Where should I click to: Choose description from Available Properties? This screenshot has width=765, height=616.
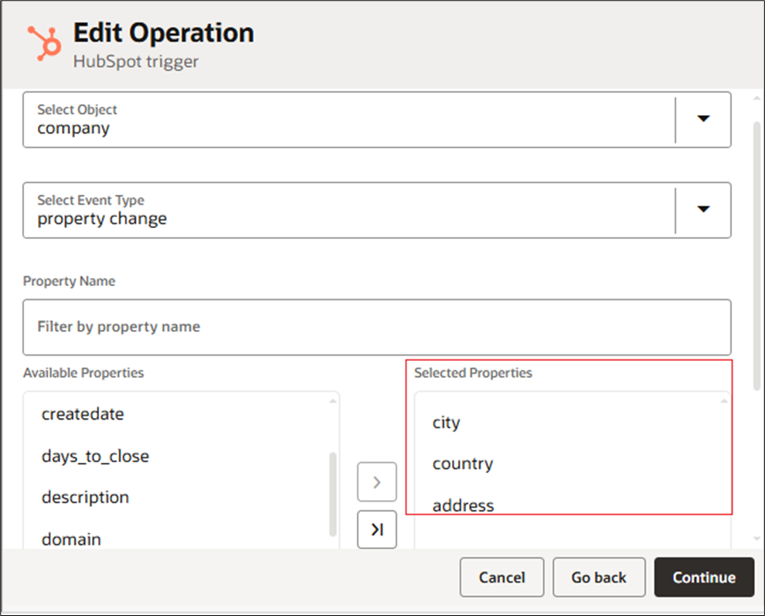coord(85,497)
